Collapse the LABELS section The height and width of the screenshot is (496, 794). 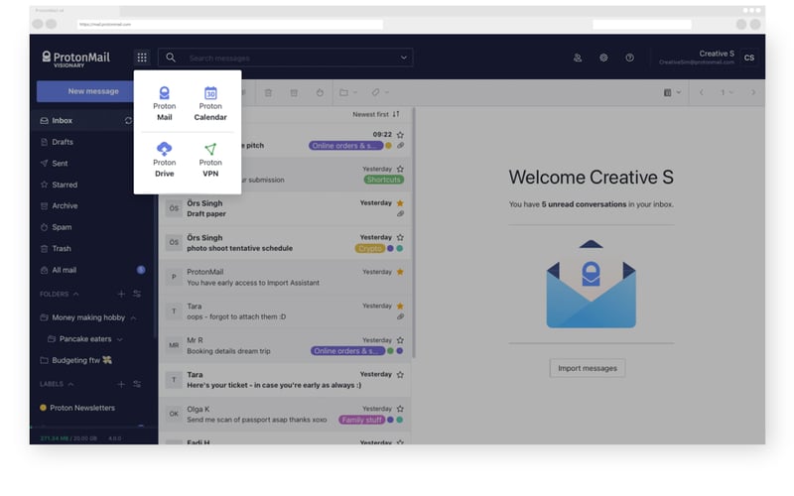click(70, 384)
